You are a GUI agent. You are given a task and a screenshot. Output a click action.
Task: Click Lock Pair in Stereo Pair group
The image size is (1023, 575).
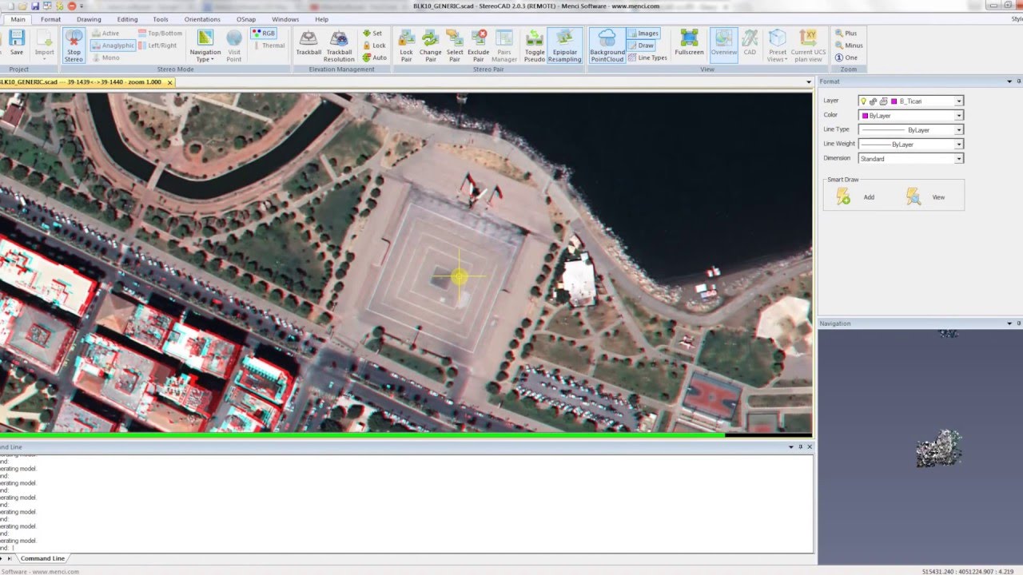406,46
